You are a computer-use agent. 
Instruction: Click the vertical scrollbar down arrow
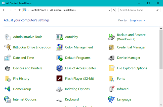tap(161, 105)
